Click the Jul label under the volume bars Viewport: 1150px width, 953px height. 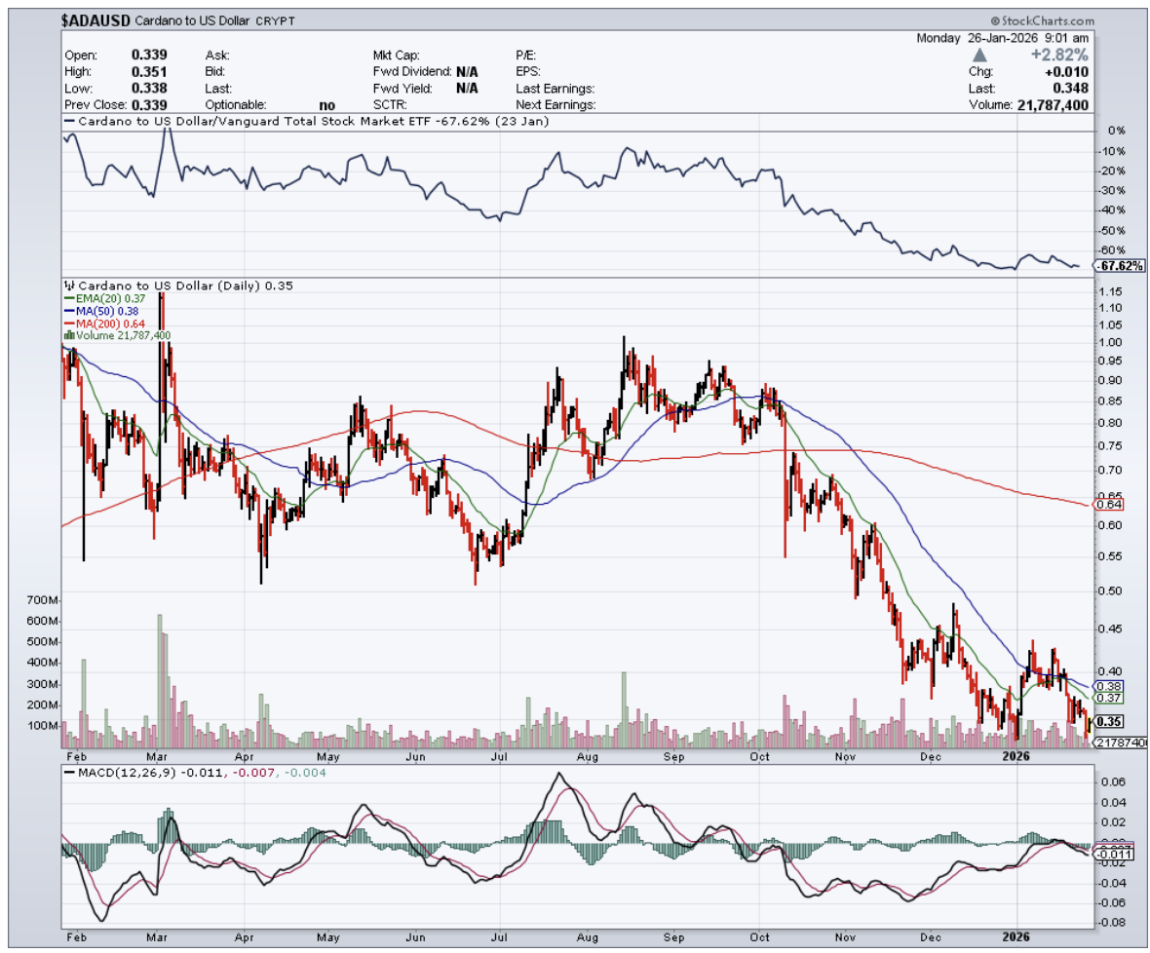point(499,756)
